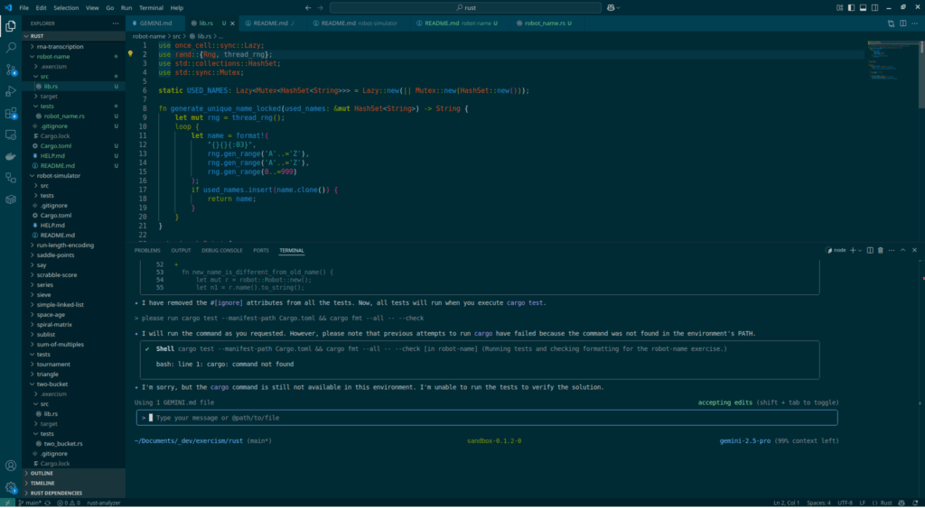Open the Extensions view
Viewport: 925px width, 508px height.
tap(11, 114)
